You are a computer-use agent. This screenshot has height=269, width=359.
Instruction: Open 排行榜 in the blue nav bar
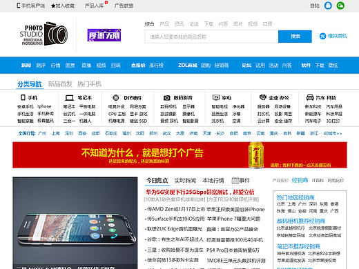point(156,66)
